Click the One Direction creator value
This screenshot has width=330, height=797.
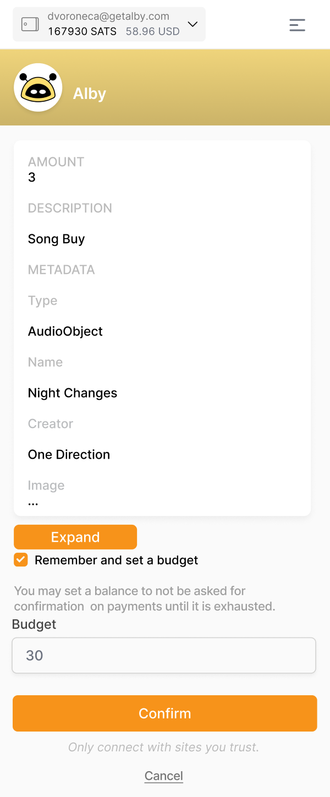[x=69, y=454]
